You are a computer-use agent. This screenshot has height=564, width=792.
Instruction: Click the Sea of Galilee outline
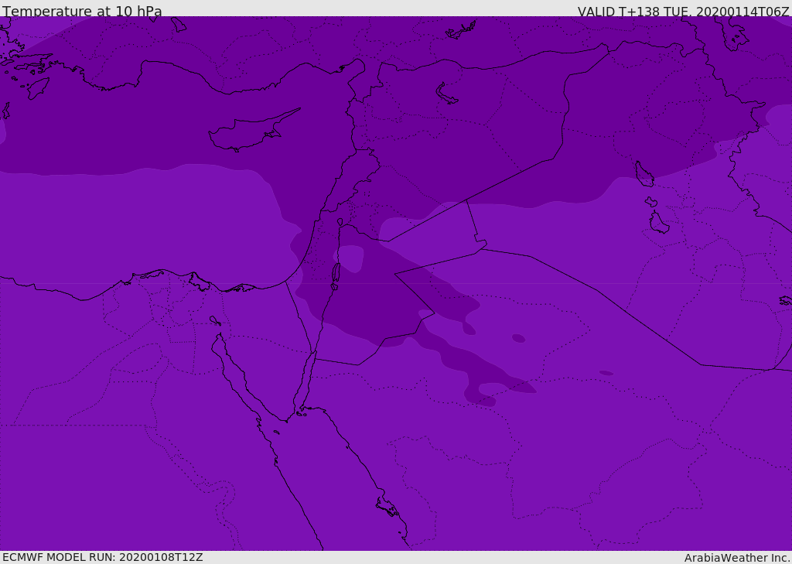coord(340,222)
